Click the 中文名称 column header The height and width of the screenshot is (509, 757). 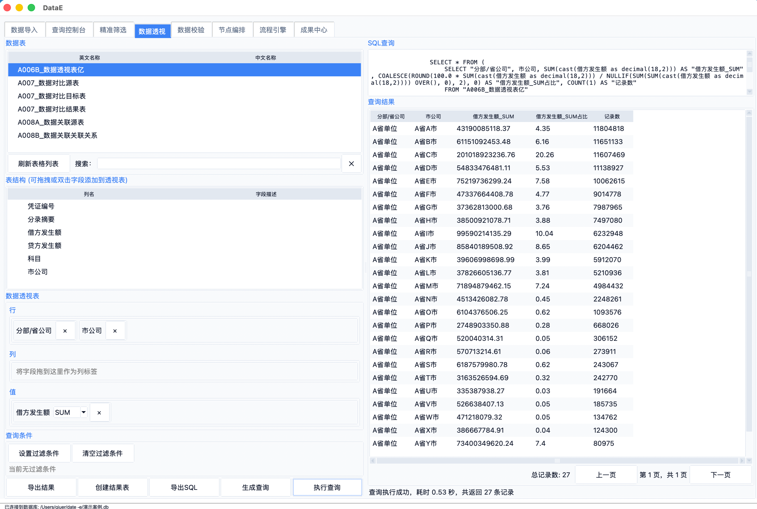click(x=266, y=58)
